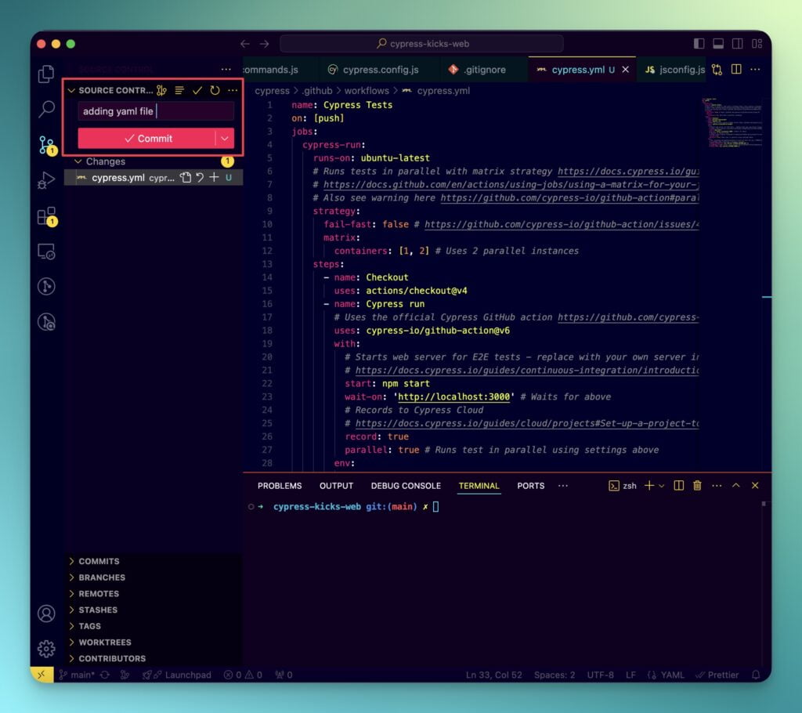The height and width of the screenshot is (713, 802).
Task: Split the editor right
Action: (736, 69)
